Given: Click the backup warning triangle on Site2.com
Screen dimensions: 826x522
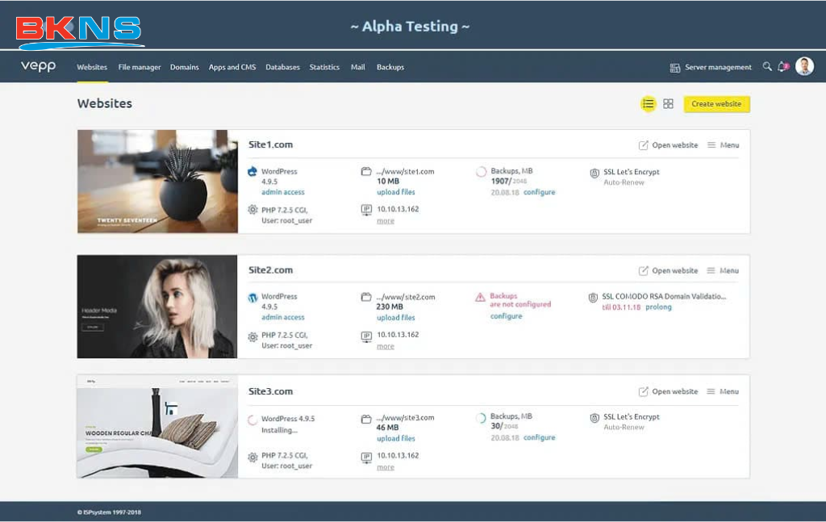Looking at the screenshot, I should click(x=480, y=297).
